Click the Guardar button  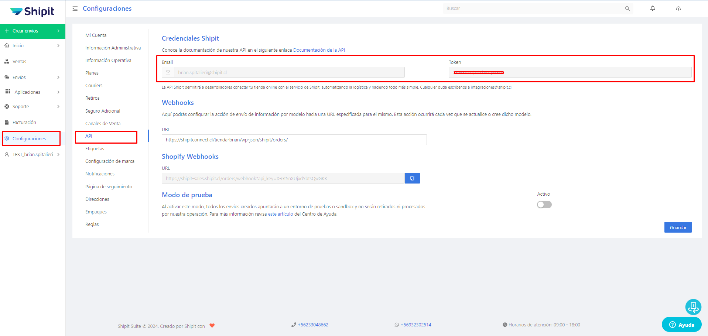(x=678, y=227)
